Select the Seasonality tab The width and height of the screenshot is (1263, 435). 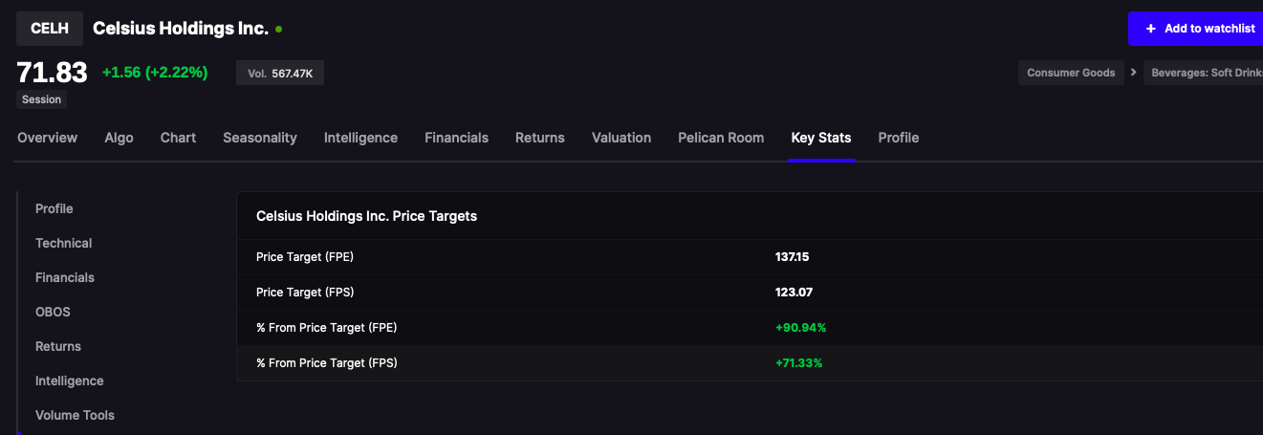pos(260,138)
